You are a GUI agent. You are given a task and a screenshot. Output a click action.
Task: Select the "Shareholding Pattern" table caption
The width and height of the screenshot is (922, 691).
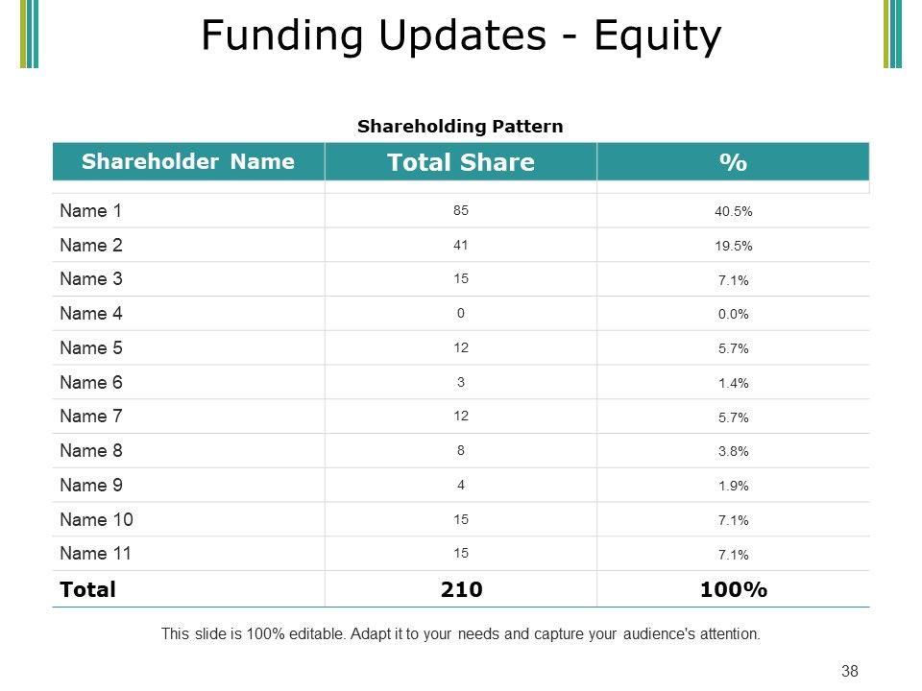tap(460, 126)
